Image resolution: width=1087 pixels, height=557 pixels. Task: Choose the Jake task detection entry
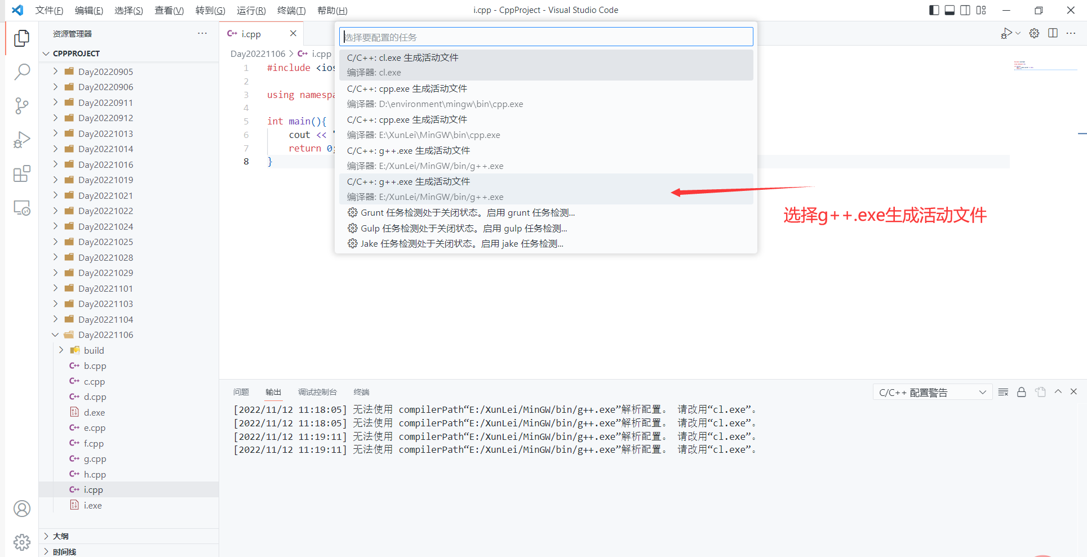coord(546,243)
